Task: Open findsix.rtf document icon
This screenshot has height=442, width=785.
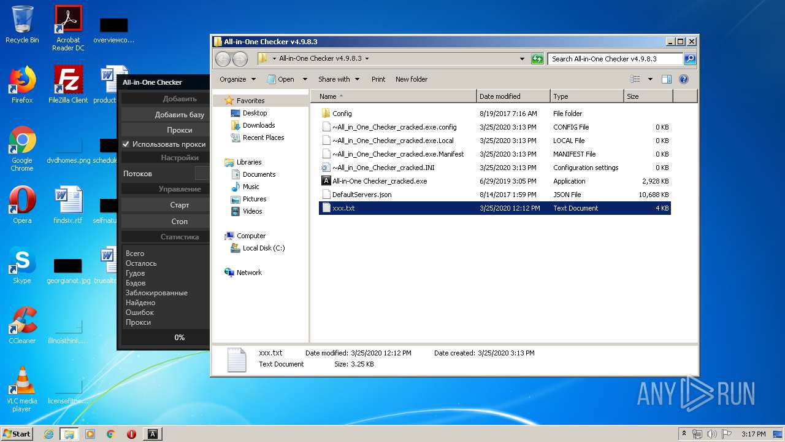Action: click(x=68, y=205)
